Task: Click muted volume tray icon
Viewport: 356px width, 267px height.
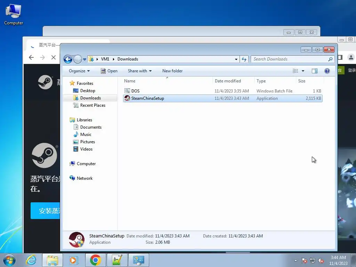Action: 321,260
